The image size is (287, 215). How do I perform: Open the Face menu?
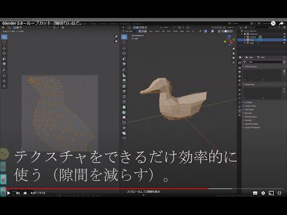[x=188, y=31]
